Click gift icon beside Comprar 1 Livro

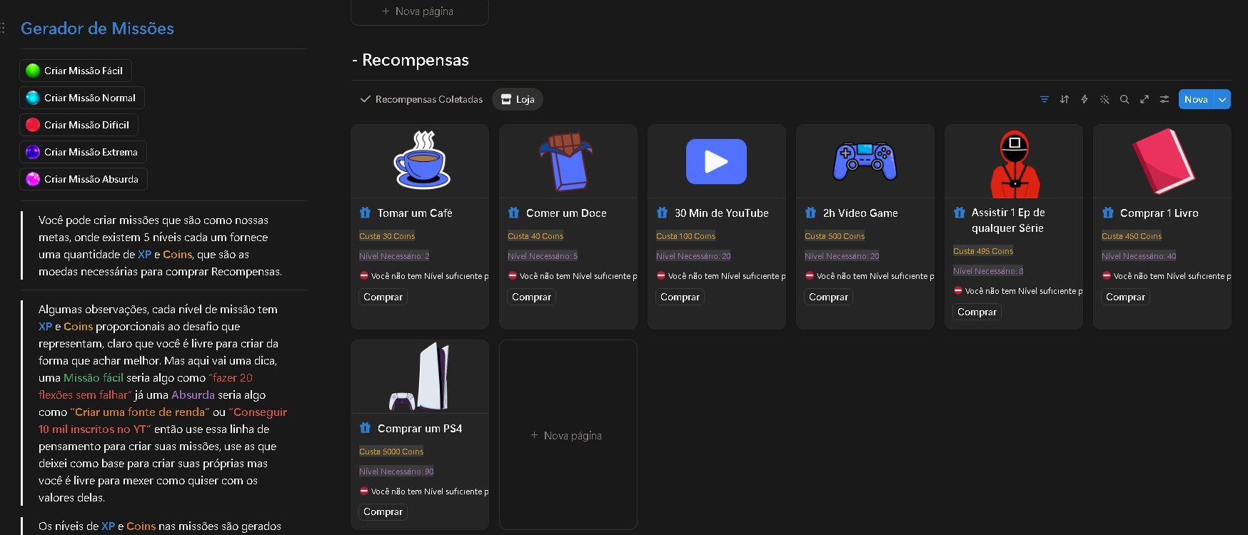(1108, 213)
